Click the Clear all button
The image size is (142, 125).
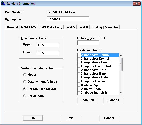tap(113, 100)
